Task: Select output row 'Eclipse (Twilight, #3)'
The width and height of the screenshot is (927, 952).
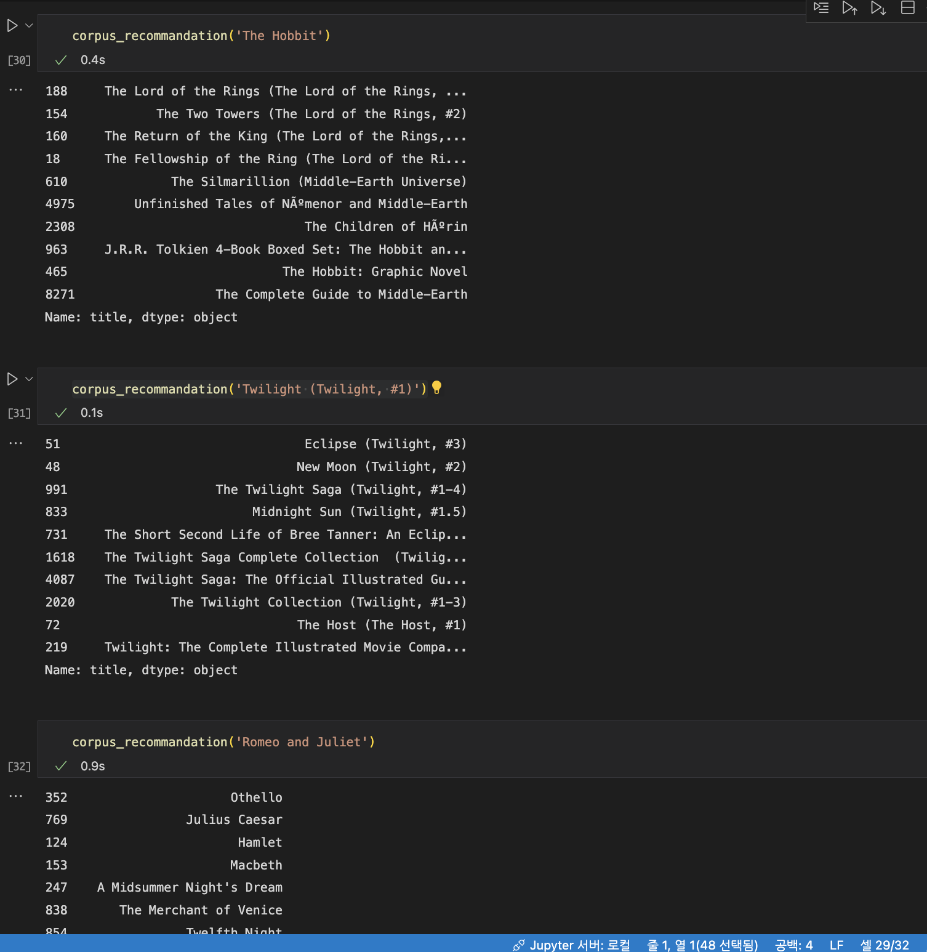Action: tap(256, 444)
